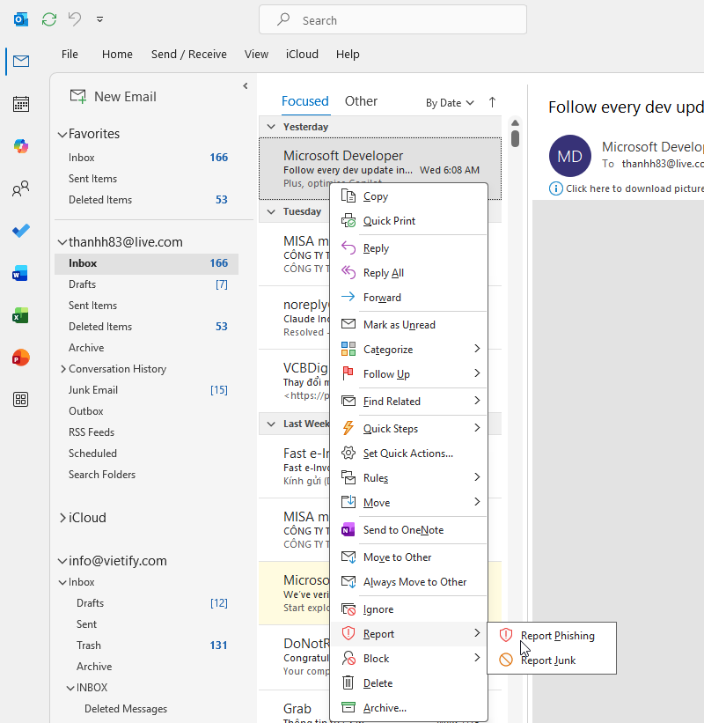Open the File menu

pos(70,55)
